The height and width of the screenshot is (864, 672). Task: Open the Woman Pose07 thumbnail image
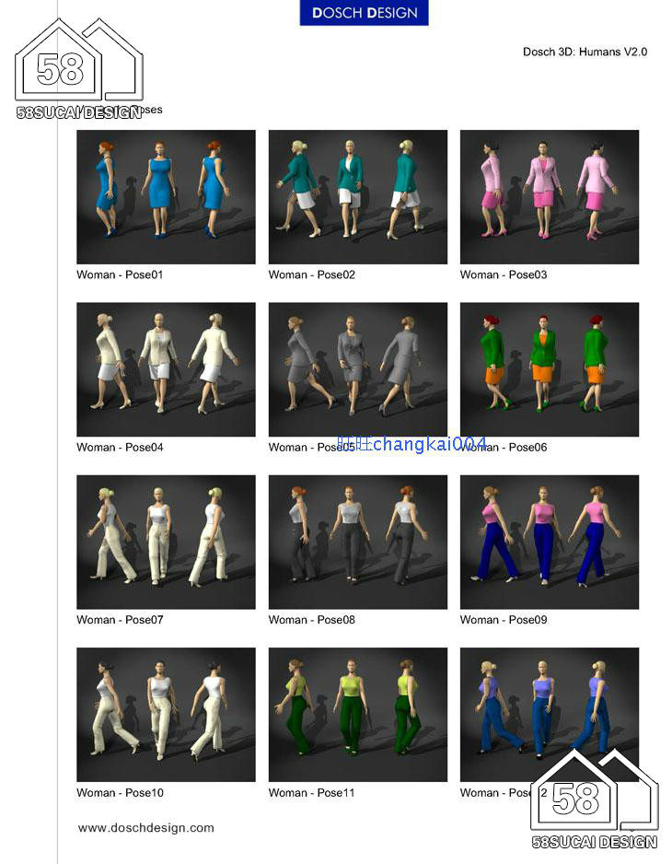166,542
